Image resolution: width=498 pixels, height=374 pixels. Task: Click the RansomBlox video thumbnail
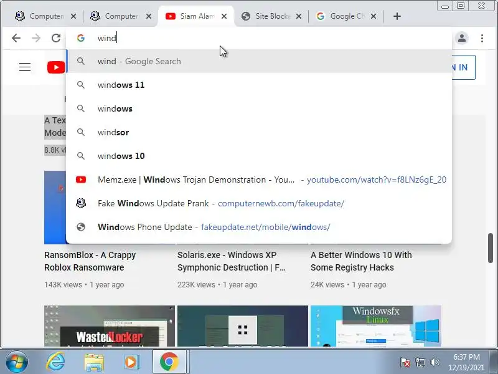[55, 208]
